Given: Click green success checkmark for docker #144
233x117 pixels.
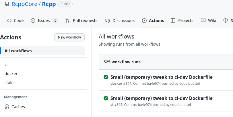Looking at the screenshot, I should [106, 77].
